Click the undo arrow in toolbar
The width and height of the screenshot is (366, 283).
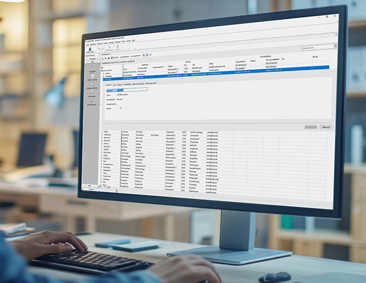coord(99,49)
